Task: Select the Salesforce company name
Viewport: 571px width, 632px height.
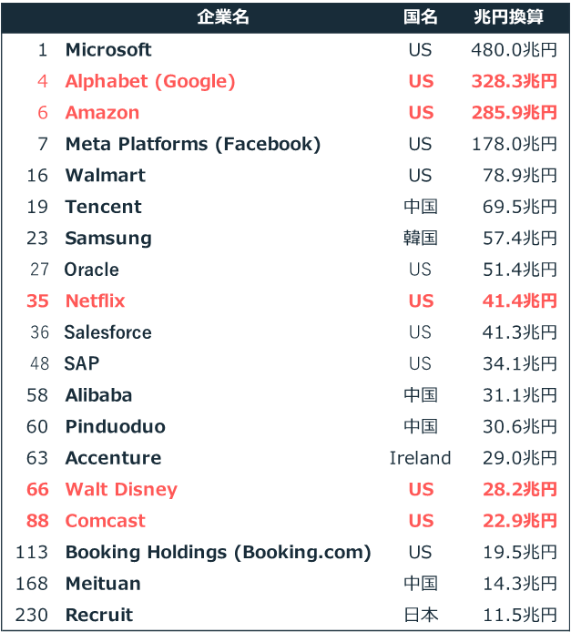Action: point(108,332)
